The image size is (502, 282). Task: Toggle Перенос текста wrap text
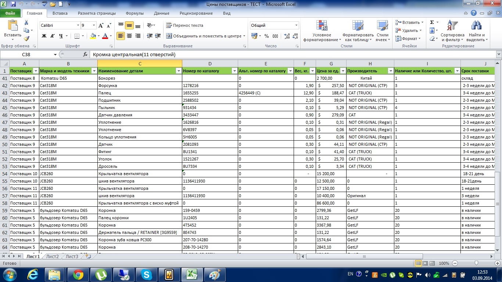coord(184,25)
